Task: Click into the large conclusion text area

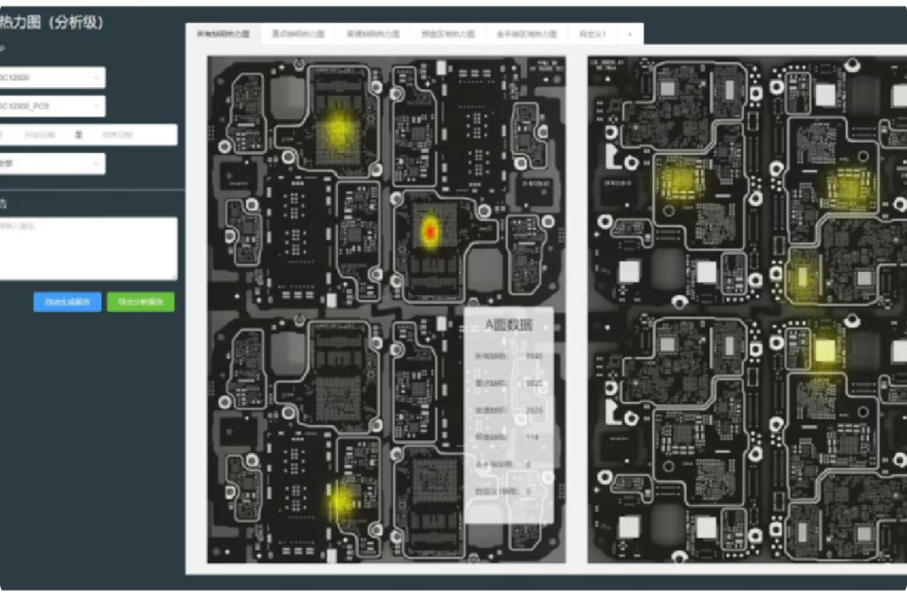Action: pyautogui.click(x=87, y=247)
